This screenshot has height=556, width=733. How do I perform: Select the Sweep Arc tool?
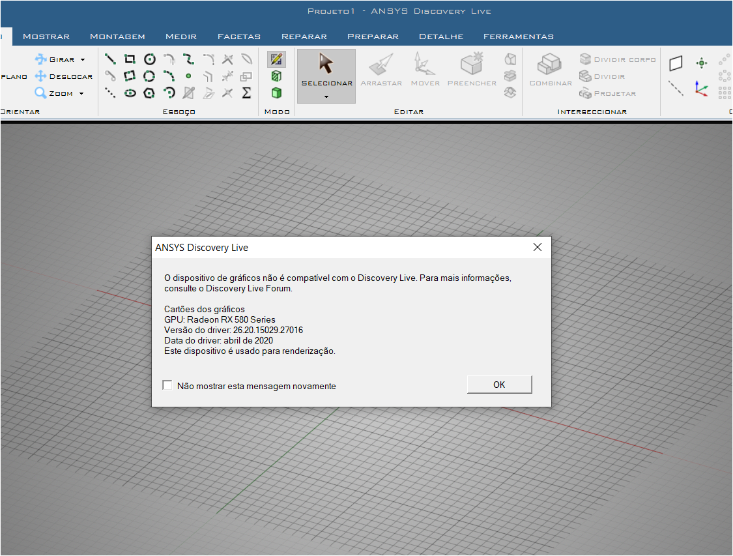pyautogui.click(x=169, y=93)
